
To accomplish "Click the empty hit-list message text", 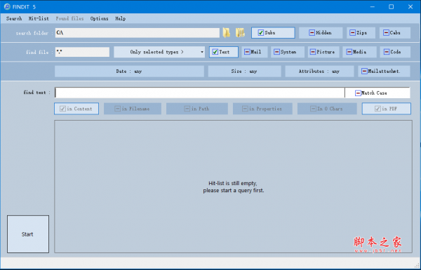I will point(234,187).
